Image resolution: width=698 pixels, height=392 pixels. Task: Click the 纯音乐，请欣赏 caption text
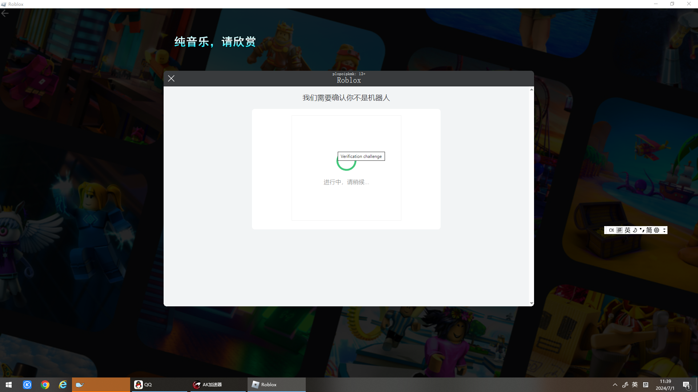[215, 42]
